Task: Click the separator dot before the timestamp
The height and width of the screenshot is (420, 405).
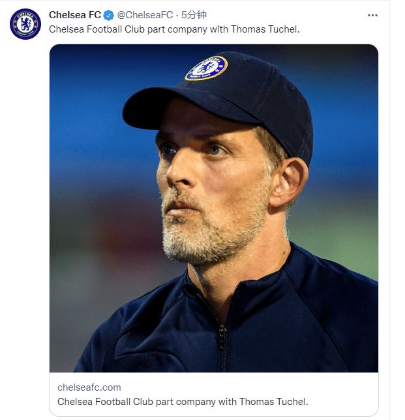Action: tap(177, 15)
